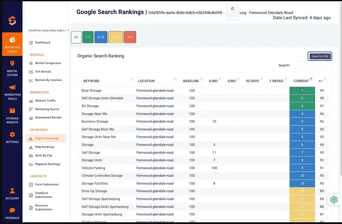Filter rankings to 31+ positions
The image size is (342, 224).
(130, 37)
